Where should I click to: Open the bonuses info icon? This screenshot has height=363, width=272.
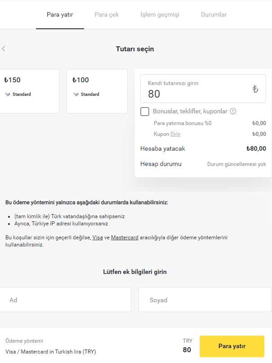pyautogui.click(x=233, y=111)
